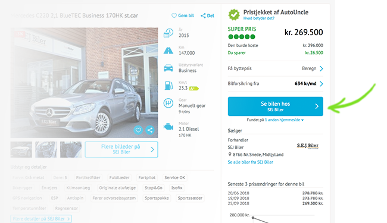
Task: Tap the heart overlay on car photo
Action: point(138,130)
